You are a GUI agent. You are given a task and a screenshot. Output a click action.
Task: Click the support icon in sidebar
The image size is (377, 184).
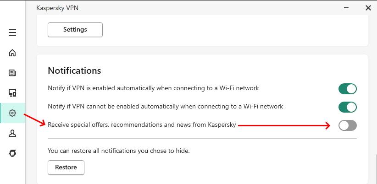point(12,153)
